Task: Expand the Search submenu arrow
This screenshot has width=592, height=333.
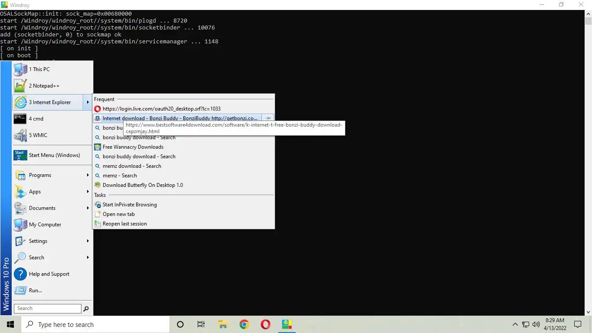Action: click(x=88, y=258)
